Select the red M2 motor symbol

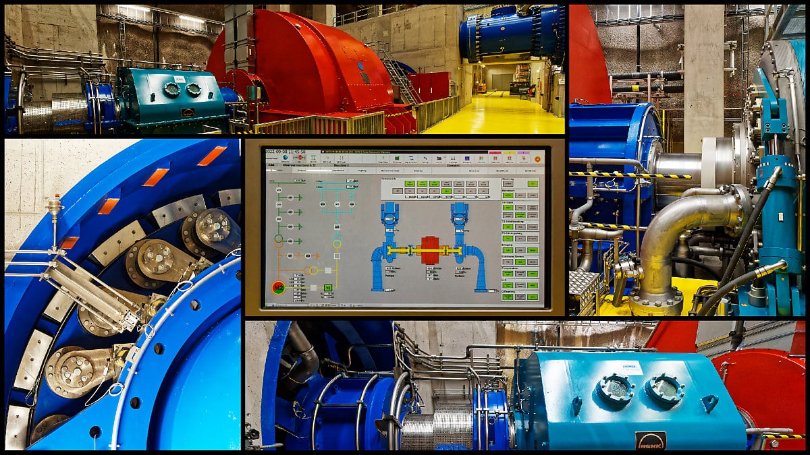tap(277, 288)
